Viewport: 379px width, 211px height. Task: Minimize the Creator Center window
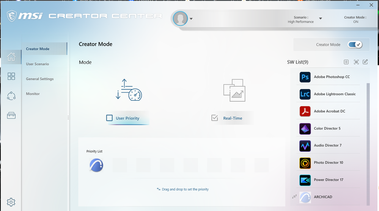[358, 5]
